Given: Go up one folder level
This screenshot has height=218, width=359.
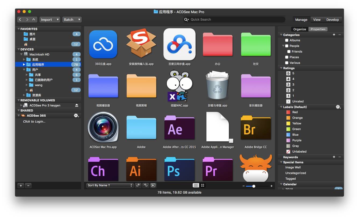Looking at the screenshot, I should click(x=34, y=20).
